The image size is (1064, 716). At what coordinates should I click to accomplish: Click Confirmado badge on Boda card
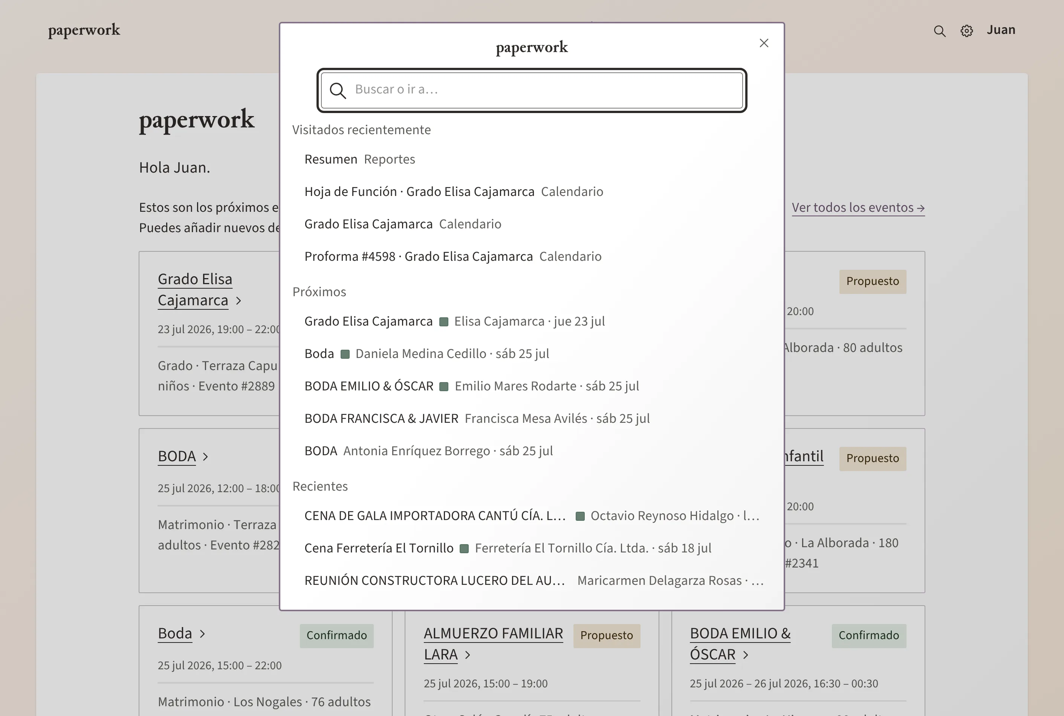[337, 636]
